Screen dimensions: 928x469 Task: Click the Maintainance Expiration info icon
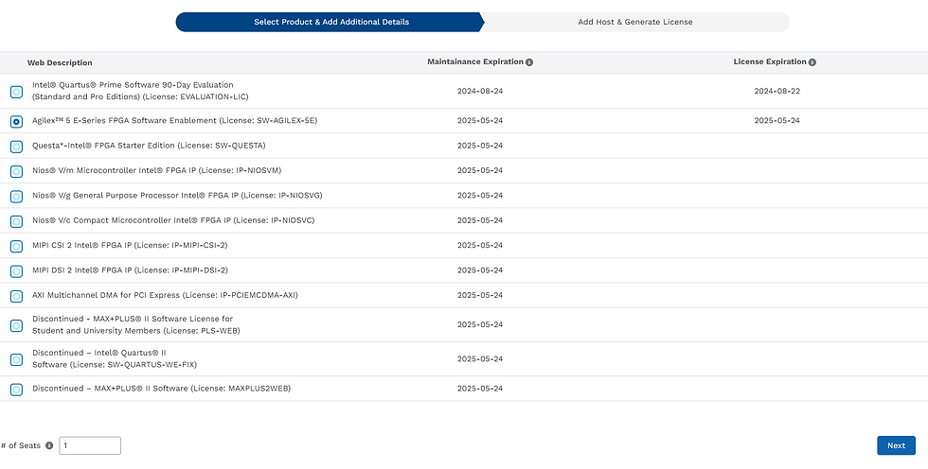(x=529, y=62)
